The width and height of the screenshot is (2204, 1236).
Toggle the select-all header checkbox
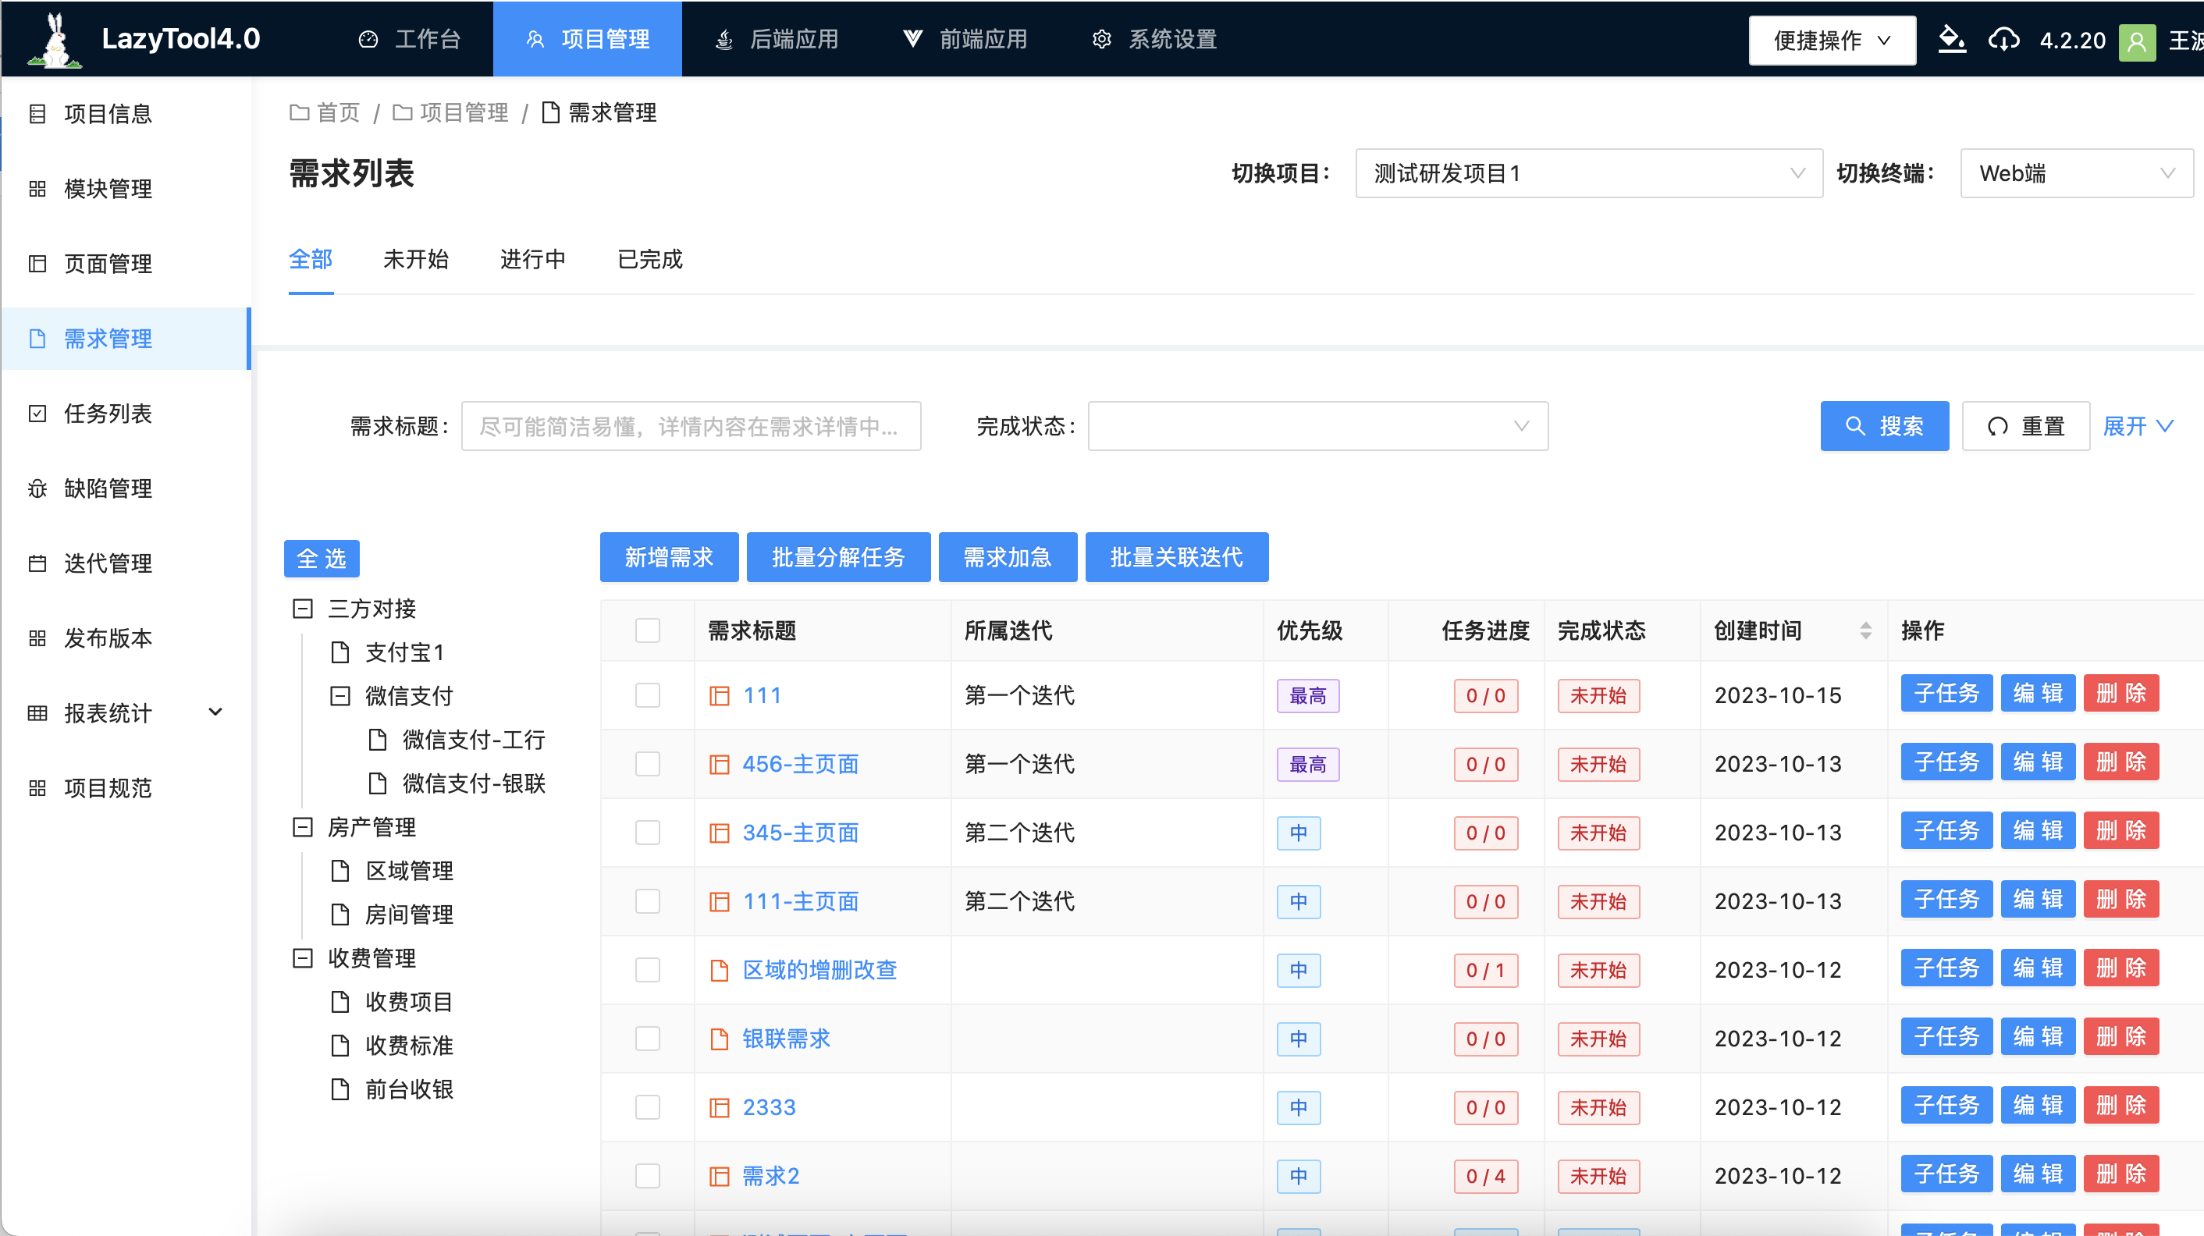[x=648, y=630]
